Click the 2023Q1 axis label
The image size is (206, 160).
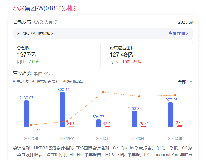click(x=103, y=139)
